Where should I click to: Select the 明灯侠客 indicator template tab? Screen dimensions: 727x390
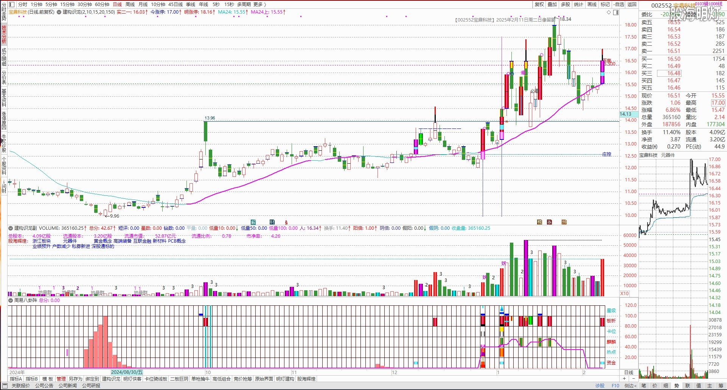pyautogui.click(x=132, y=379)
